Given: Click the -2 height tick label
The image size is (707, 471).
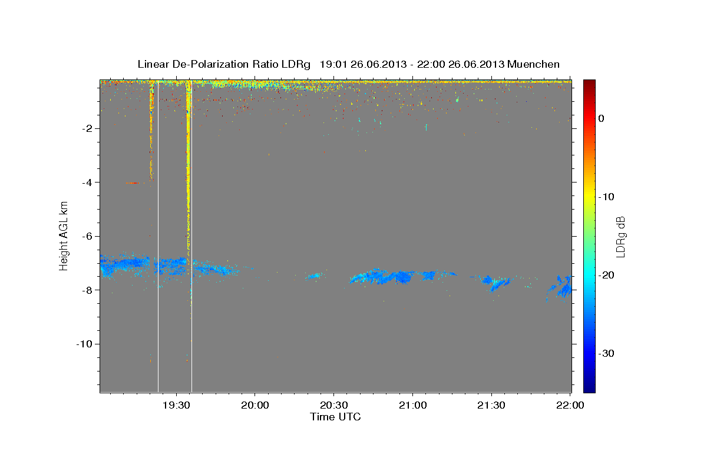Looking at the screenshot, I should (x=88, y=128).
